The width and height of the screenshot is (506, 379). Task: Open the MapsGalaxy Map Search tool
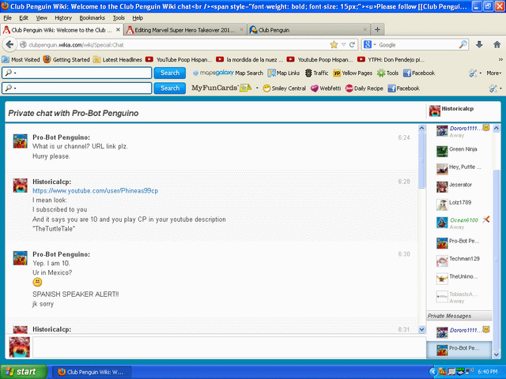click(x=228, y=73)
